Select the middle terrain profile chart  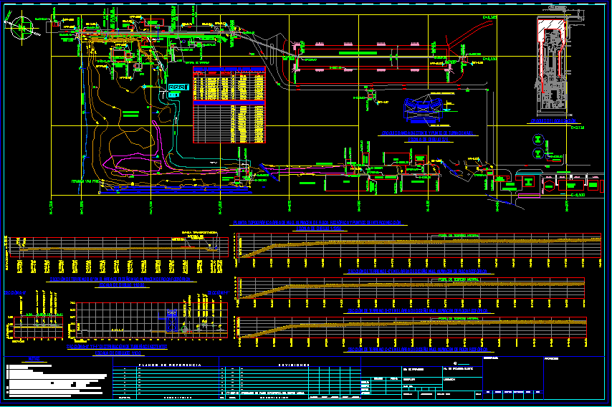417,287
